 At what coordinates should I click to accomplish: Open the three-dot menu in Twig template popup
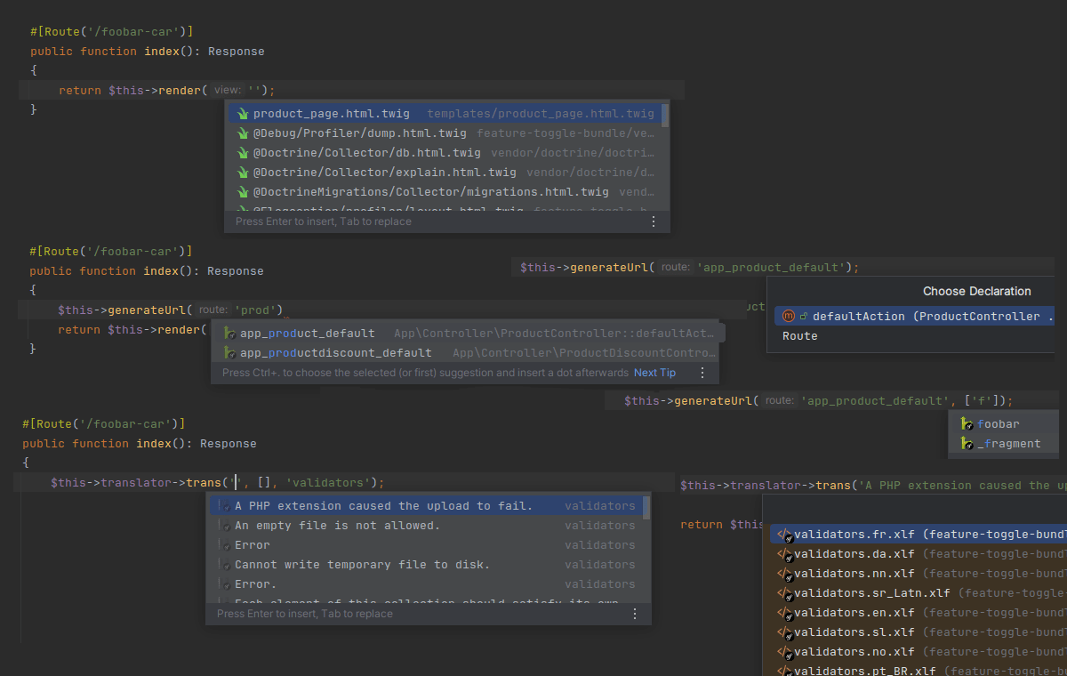(x=654, y=221)
